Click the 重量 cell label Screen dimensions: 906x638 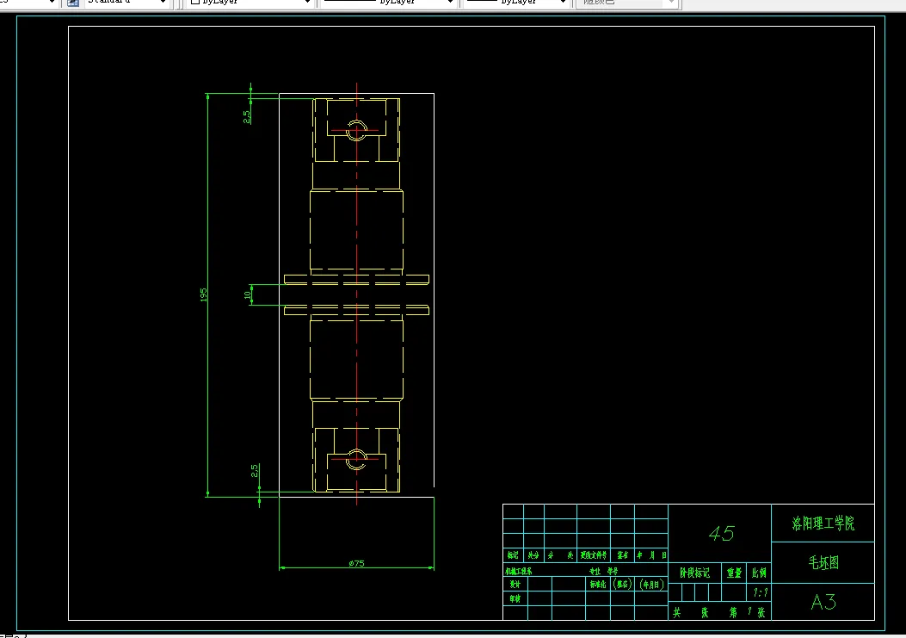(x=735, y=573)
